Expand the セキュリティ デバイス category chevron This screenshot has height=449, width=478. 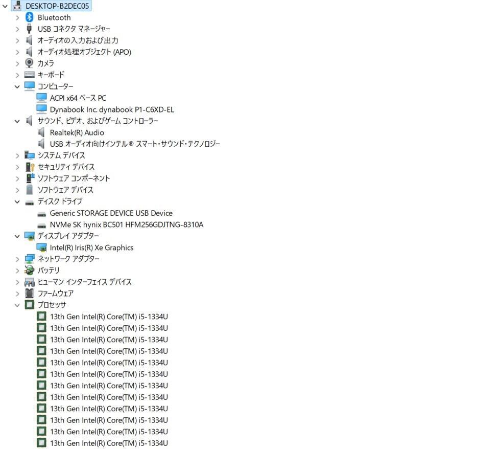click(17, 167)
